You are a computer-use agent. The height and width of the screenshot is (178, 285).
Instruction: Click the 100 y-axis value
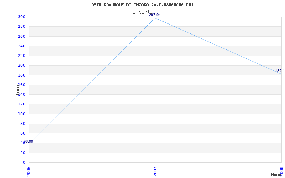point(21,114)
